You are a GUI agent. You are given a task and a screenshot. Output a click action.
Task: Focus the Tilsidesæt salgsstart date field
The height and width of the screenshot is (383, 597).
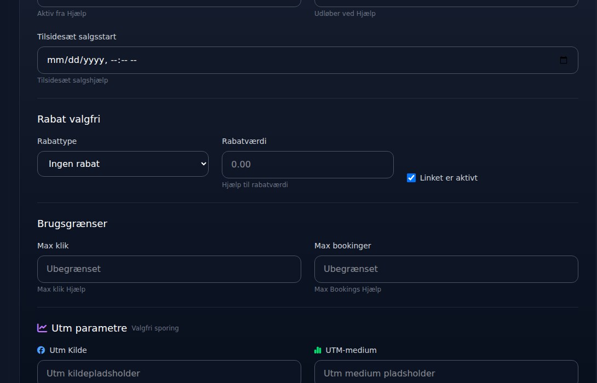308,60
